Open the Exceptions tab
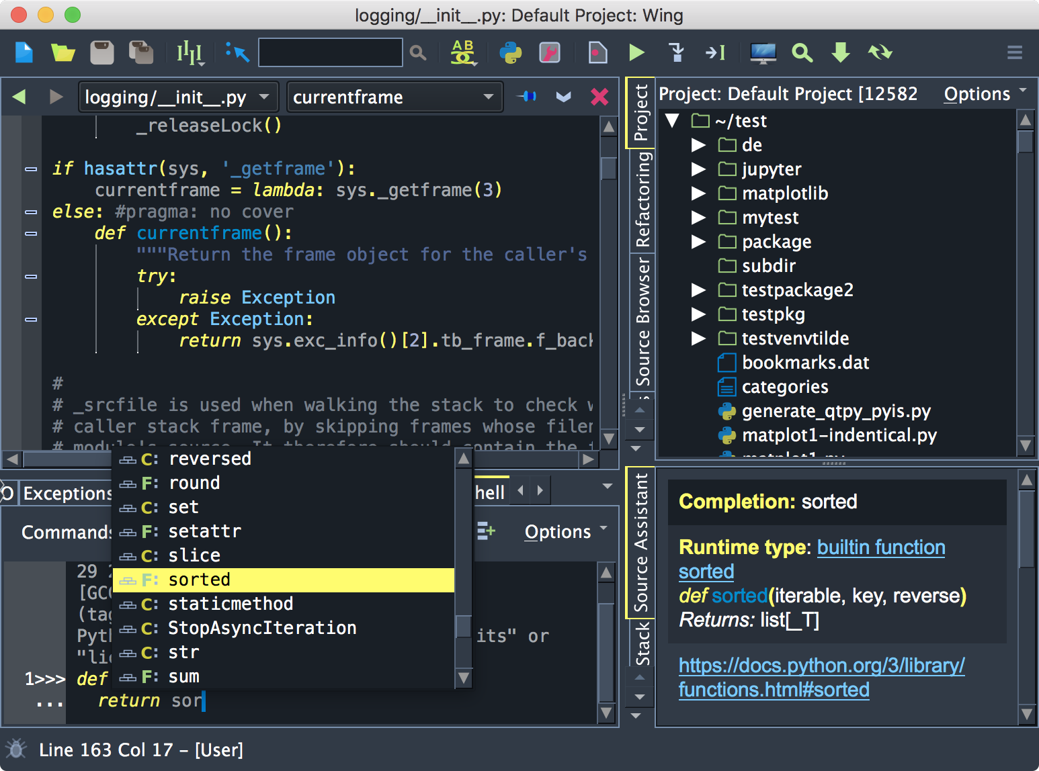 pos(67,493)
